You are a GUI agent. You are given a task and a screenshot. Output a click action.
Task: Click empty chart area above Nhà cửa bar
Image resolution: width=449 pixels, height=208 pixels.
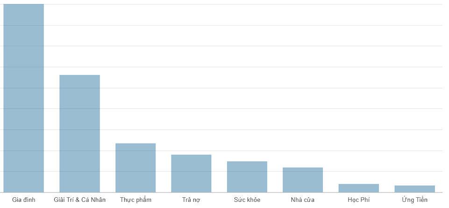point(303,86)
